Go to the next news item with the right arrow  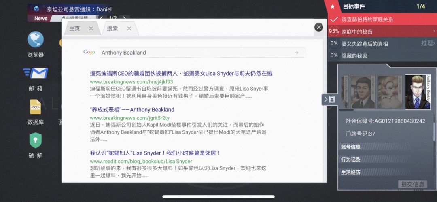[124, 18]
